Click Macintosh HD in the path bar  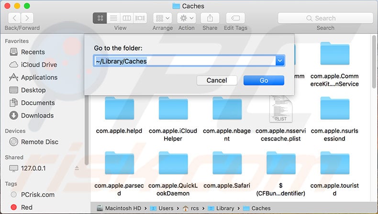tap(119, 208)
